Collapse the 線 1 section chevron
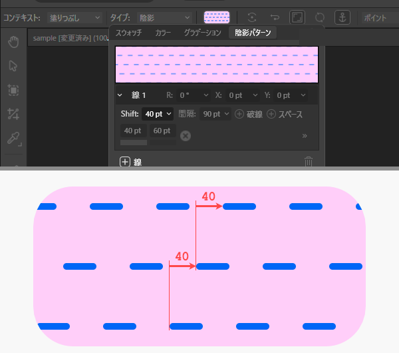399x353 pixels. point(120,95)
